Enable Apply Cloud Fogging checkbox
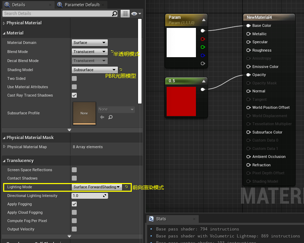This screenshot has height=243, width=304. (x=74, y=212)
